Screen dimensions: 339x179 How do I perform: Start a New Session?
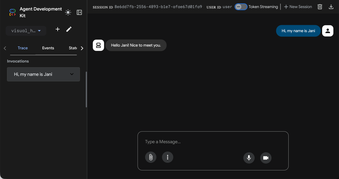click(x=298, y=7)
